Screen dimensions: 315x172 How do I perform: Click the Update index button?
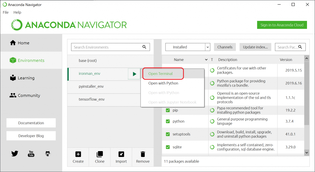255,47
